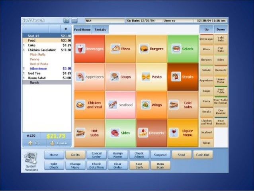Click the Up button above the side category list
The height and width of the screenshot is (191, 254).
pos(206,30)
